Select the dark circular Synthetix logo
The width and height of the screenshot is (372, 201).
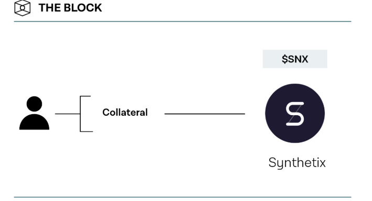[x=295, y=113]
